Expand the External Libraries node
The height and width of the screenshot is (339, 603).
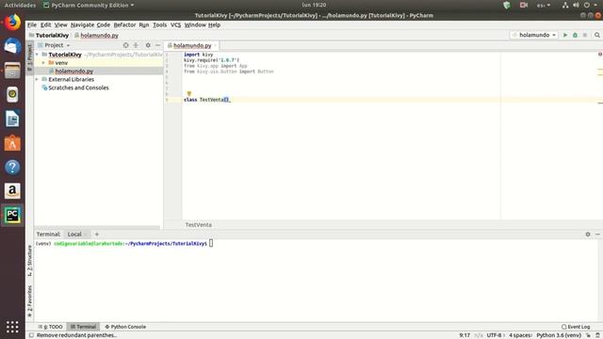[x=38, y=79]
